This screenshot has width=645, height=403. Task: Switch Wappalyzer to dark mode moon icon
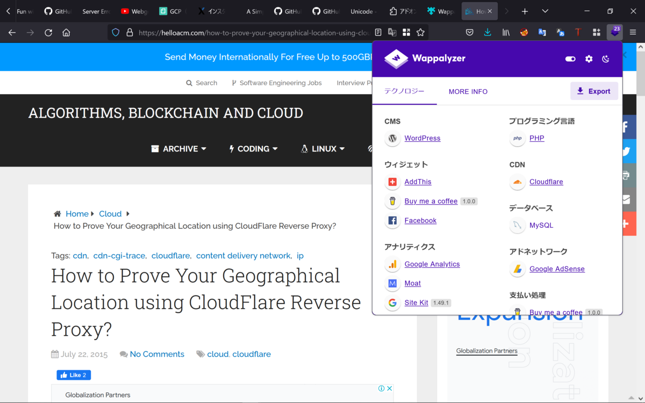tap(606, 59)
